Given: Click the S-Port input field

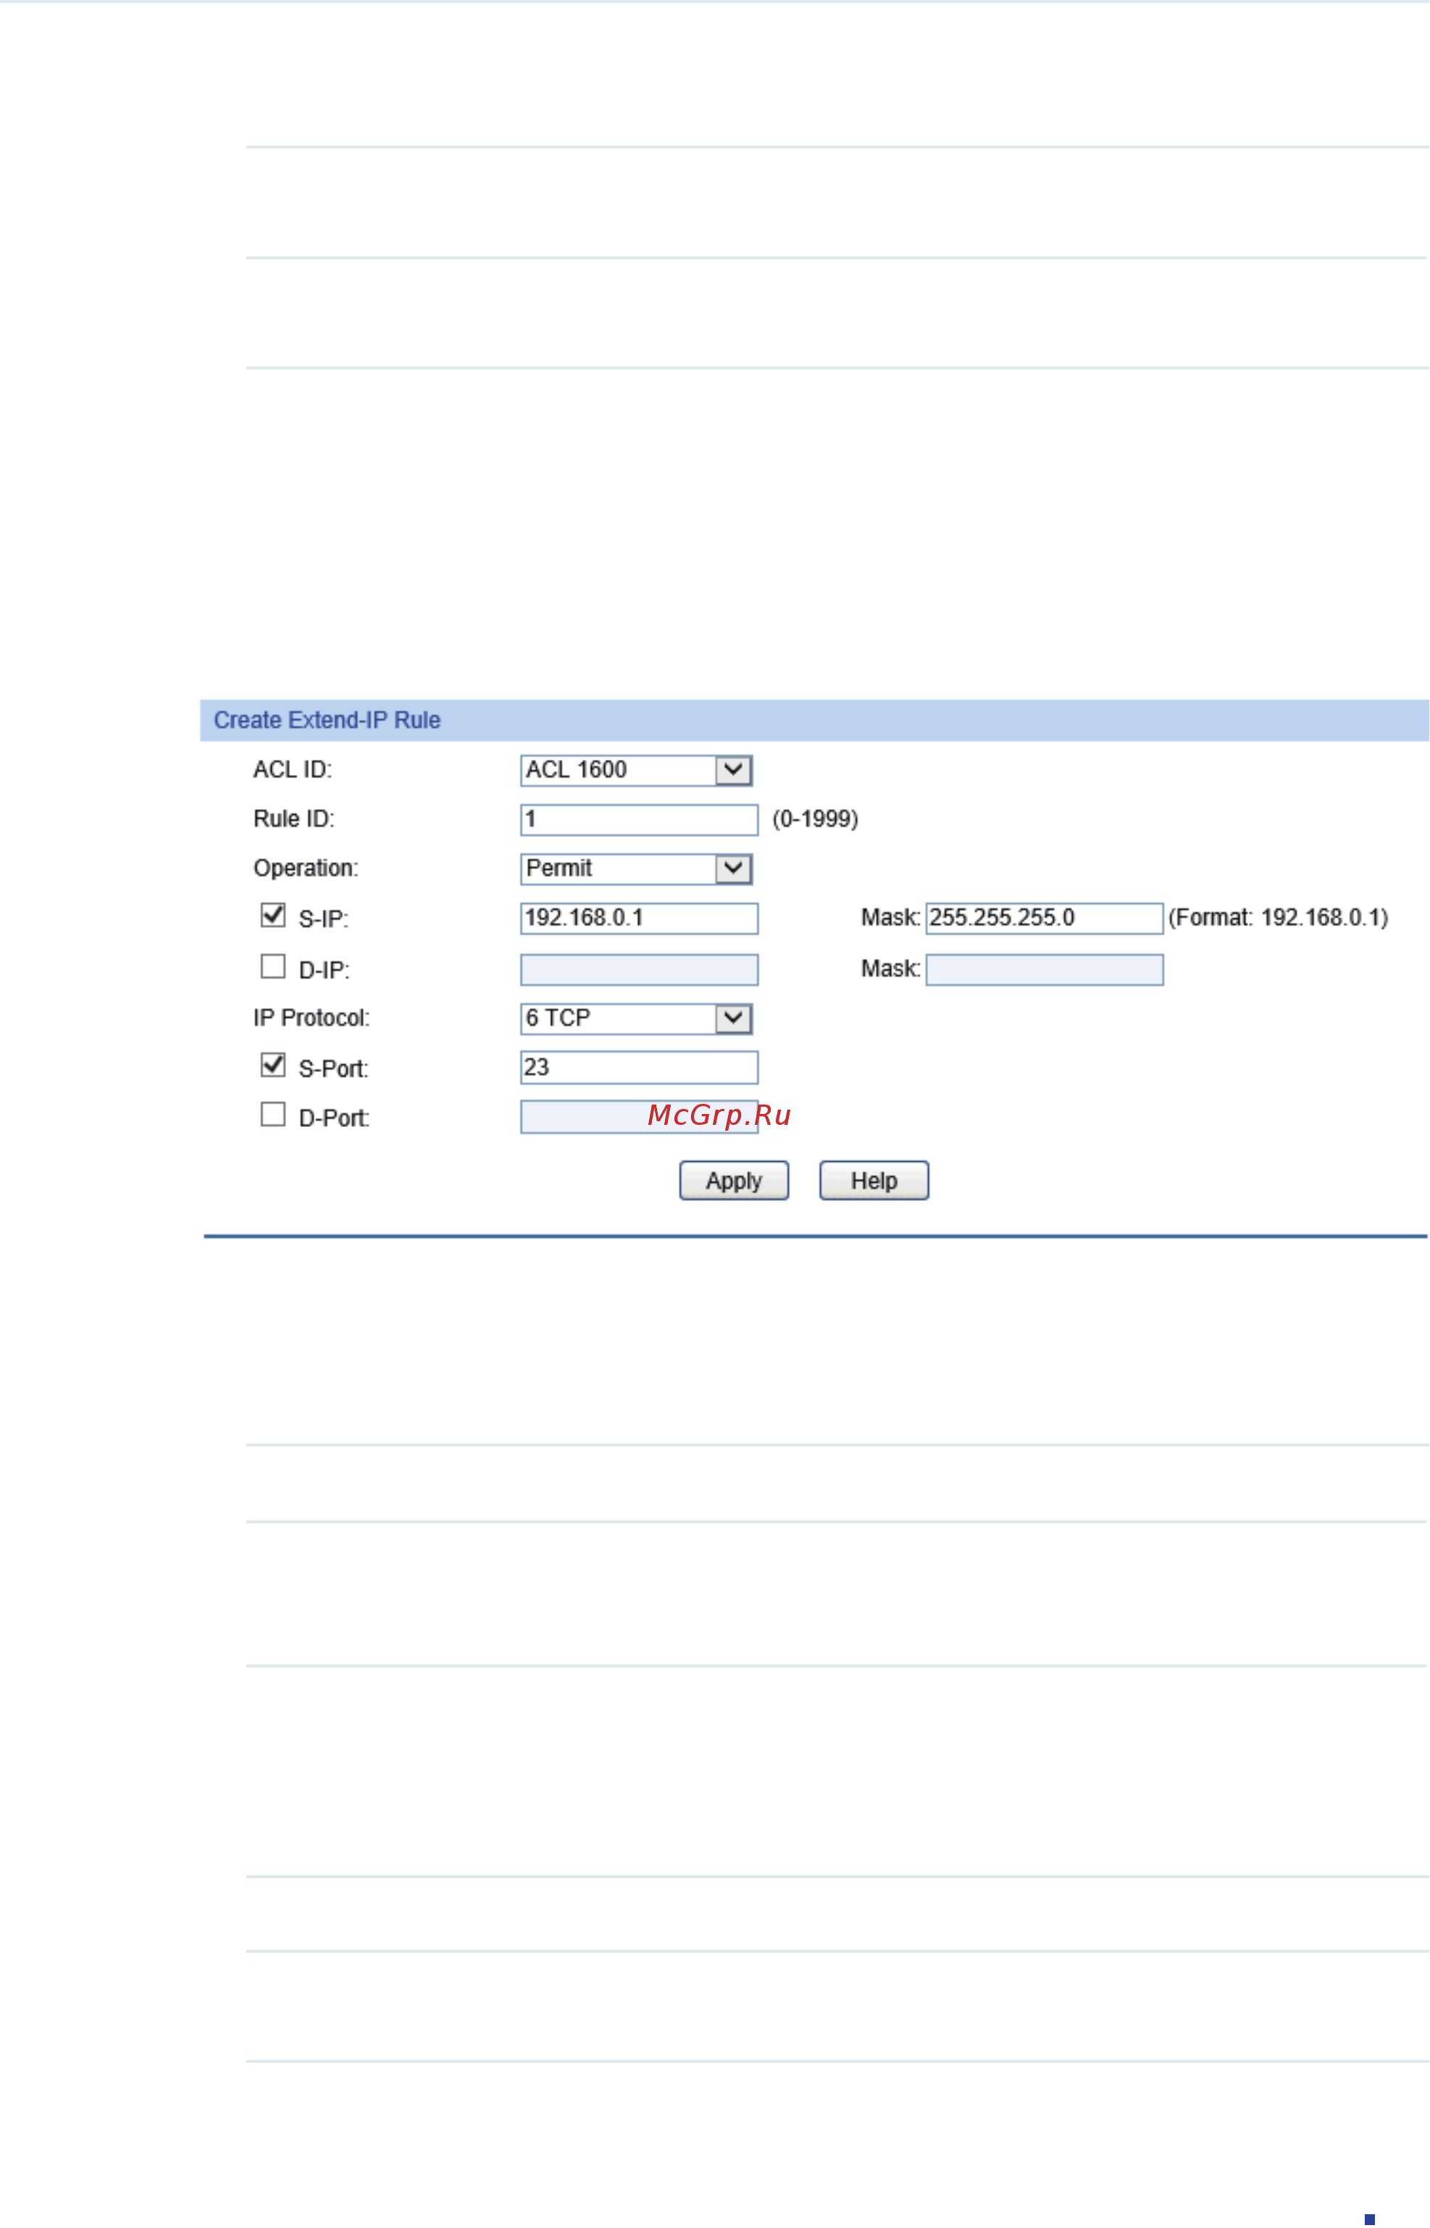Looking at the screenshot, I should click(x=640, y=1068).
